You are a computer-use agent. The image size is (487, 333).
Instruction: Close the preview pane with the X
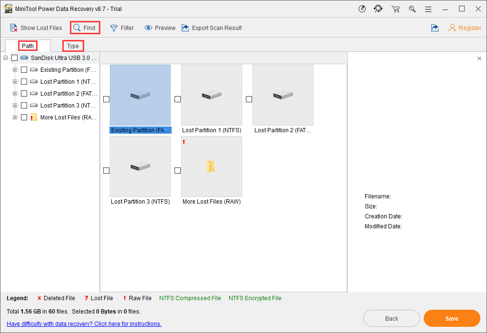click(x=479, y=59)
